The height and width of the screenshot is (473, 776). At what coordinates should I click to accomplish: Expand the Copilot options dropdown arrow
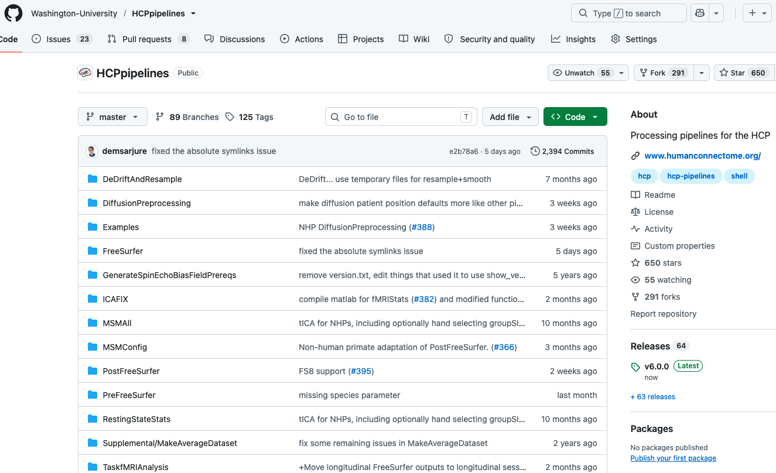pos(716,13)
